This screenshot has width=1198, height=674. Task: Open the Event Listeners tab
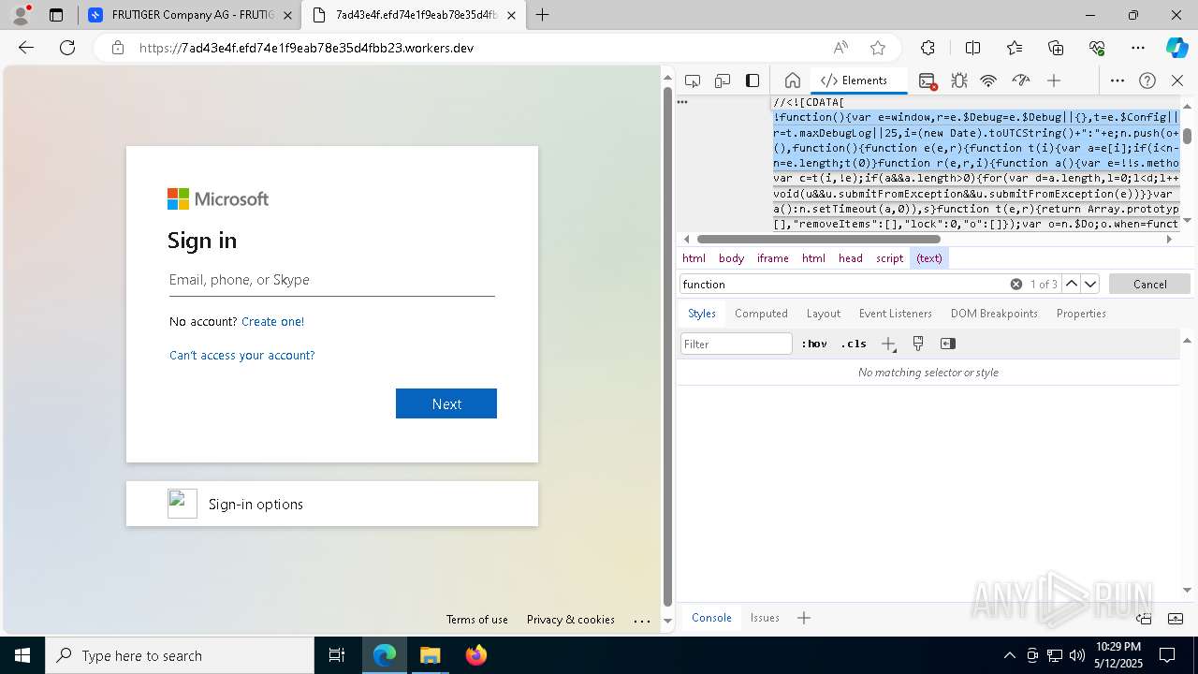895,314
